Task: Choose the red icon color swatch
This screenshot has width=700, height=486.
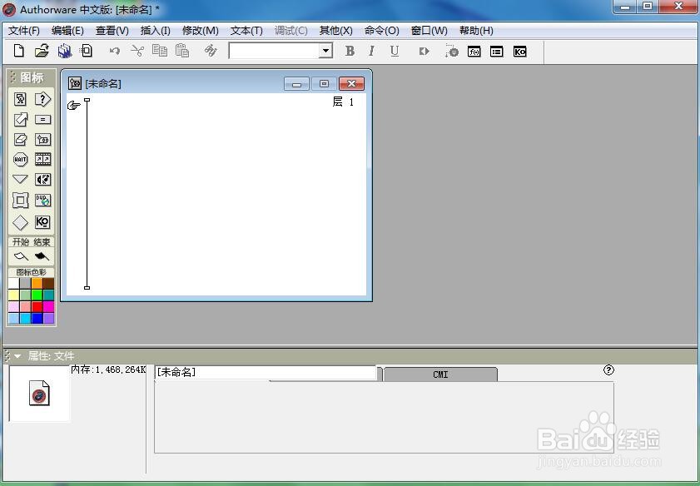Action: 37,306
